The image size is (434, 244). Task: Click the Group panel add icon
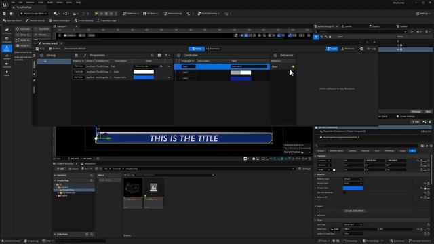click(42, 55)
